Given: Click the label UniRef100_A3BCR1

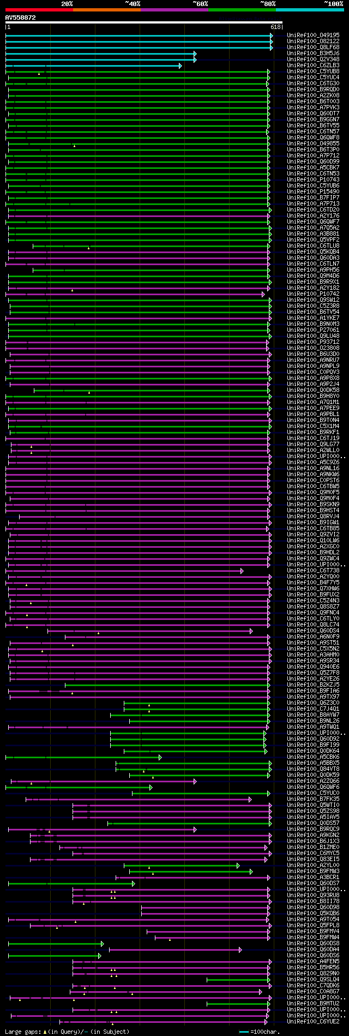Looking at the screenshot, I should pyautogui.click(x=314, y=877).
